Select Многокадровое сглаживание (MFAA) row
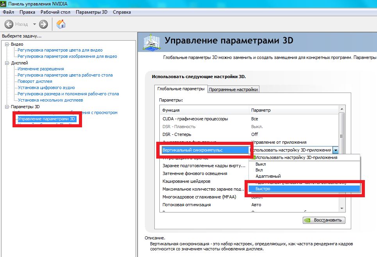This screenshot has height=257, width=377. pyautogui.click(x=204, y=197)
